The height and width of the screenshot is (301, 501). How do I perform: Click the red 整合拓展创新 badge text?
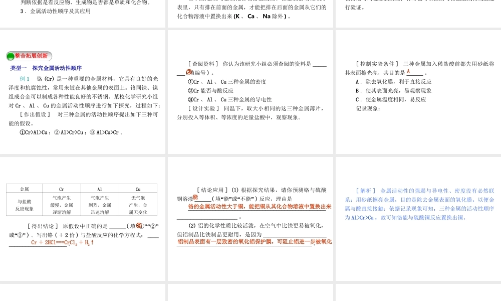31,56
